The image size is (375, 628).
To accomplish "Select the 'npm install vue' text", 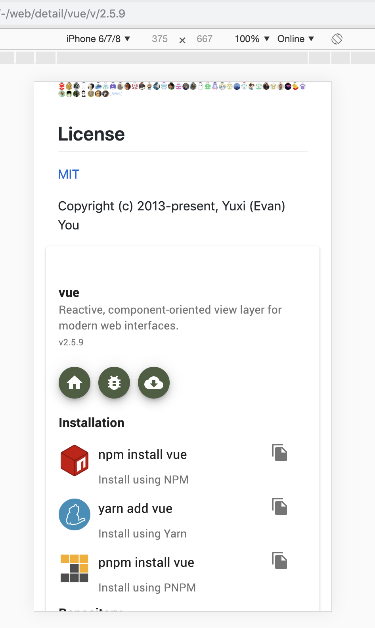I will (143, 455).
